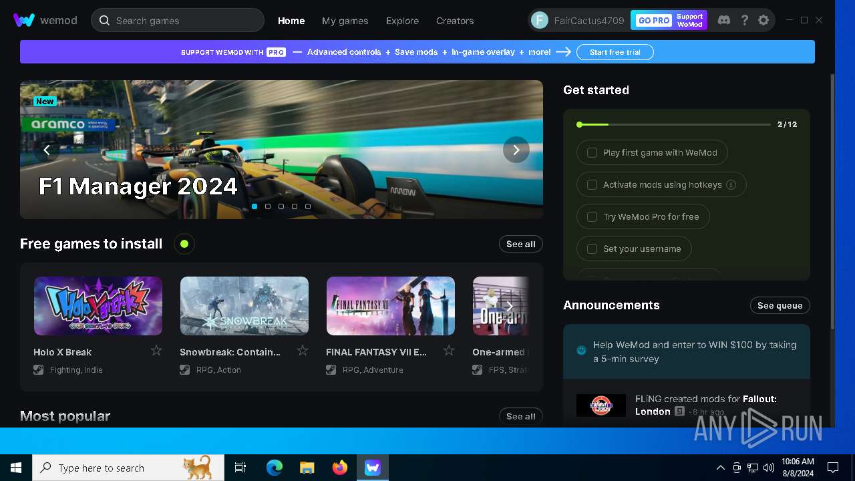Favorite FINAL FANTASY VII with star icon
Viewport: 855px width, 481px height.
pyautogui.click(x=449, y=350)
